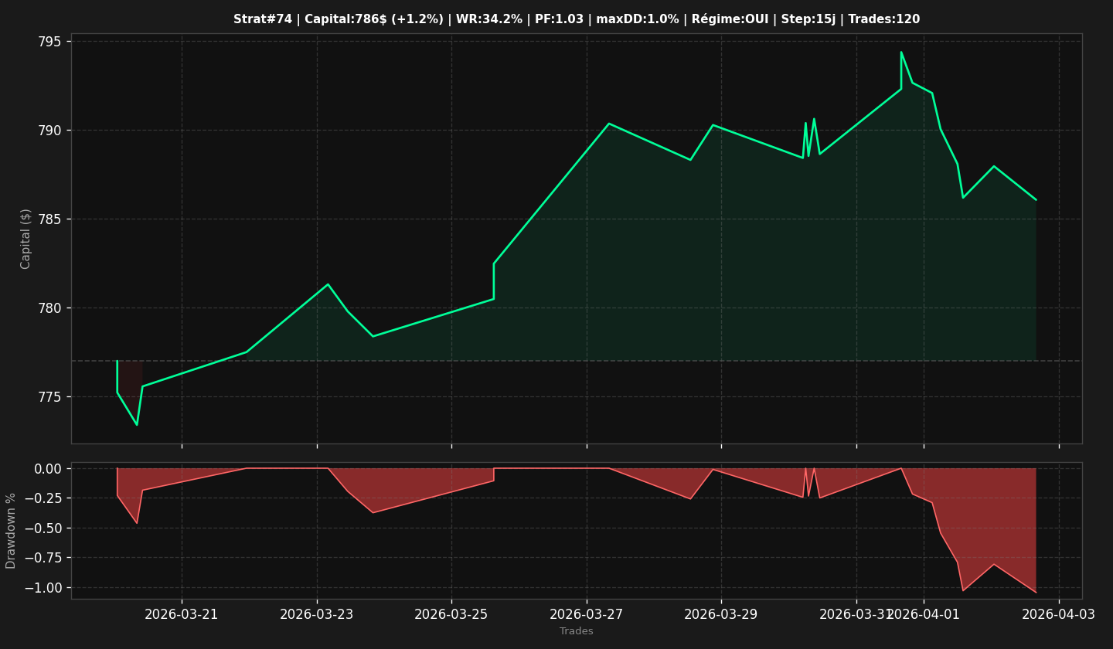Click the lowest capital dip below 775
The height and width of the screenshot is (649, 1113).
pos(137,424)
